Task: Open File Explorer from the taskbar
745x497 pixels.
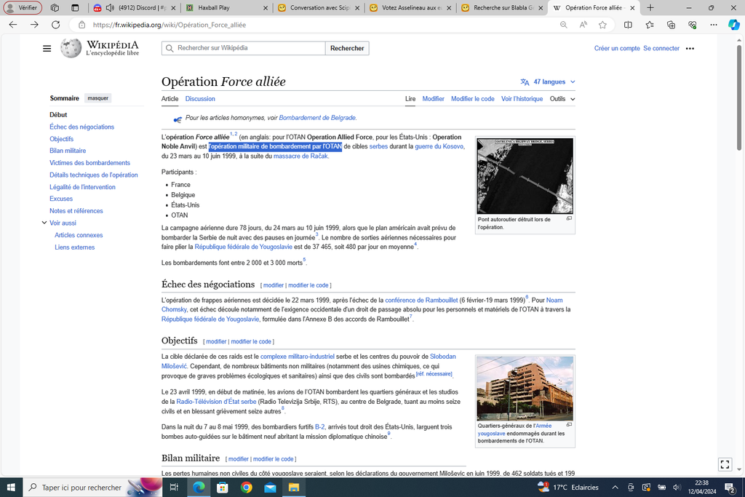Action: [294, 488]
